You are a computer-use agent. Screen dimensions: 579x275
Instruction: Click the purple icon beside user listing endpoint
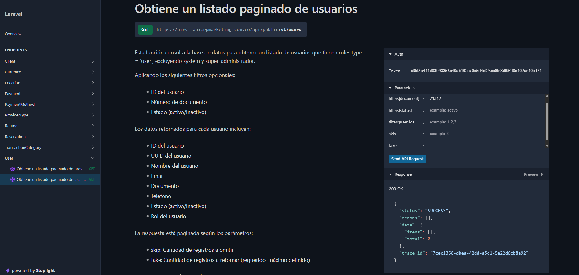(13, 179)
